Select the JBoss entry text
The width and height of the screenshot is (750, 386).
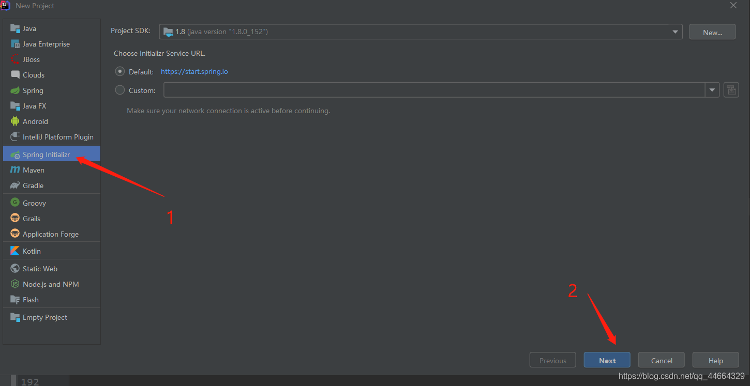pyautogui.click(x=31, y=59)
